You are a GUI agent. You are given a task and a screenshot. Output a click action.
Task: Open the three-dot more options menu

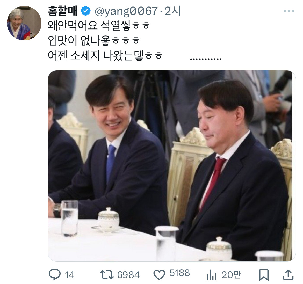point(289,11)
